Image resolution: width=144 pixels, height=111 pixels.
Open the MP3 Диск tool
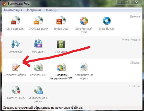click(38, 44)
